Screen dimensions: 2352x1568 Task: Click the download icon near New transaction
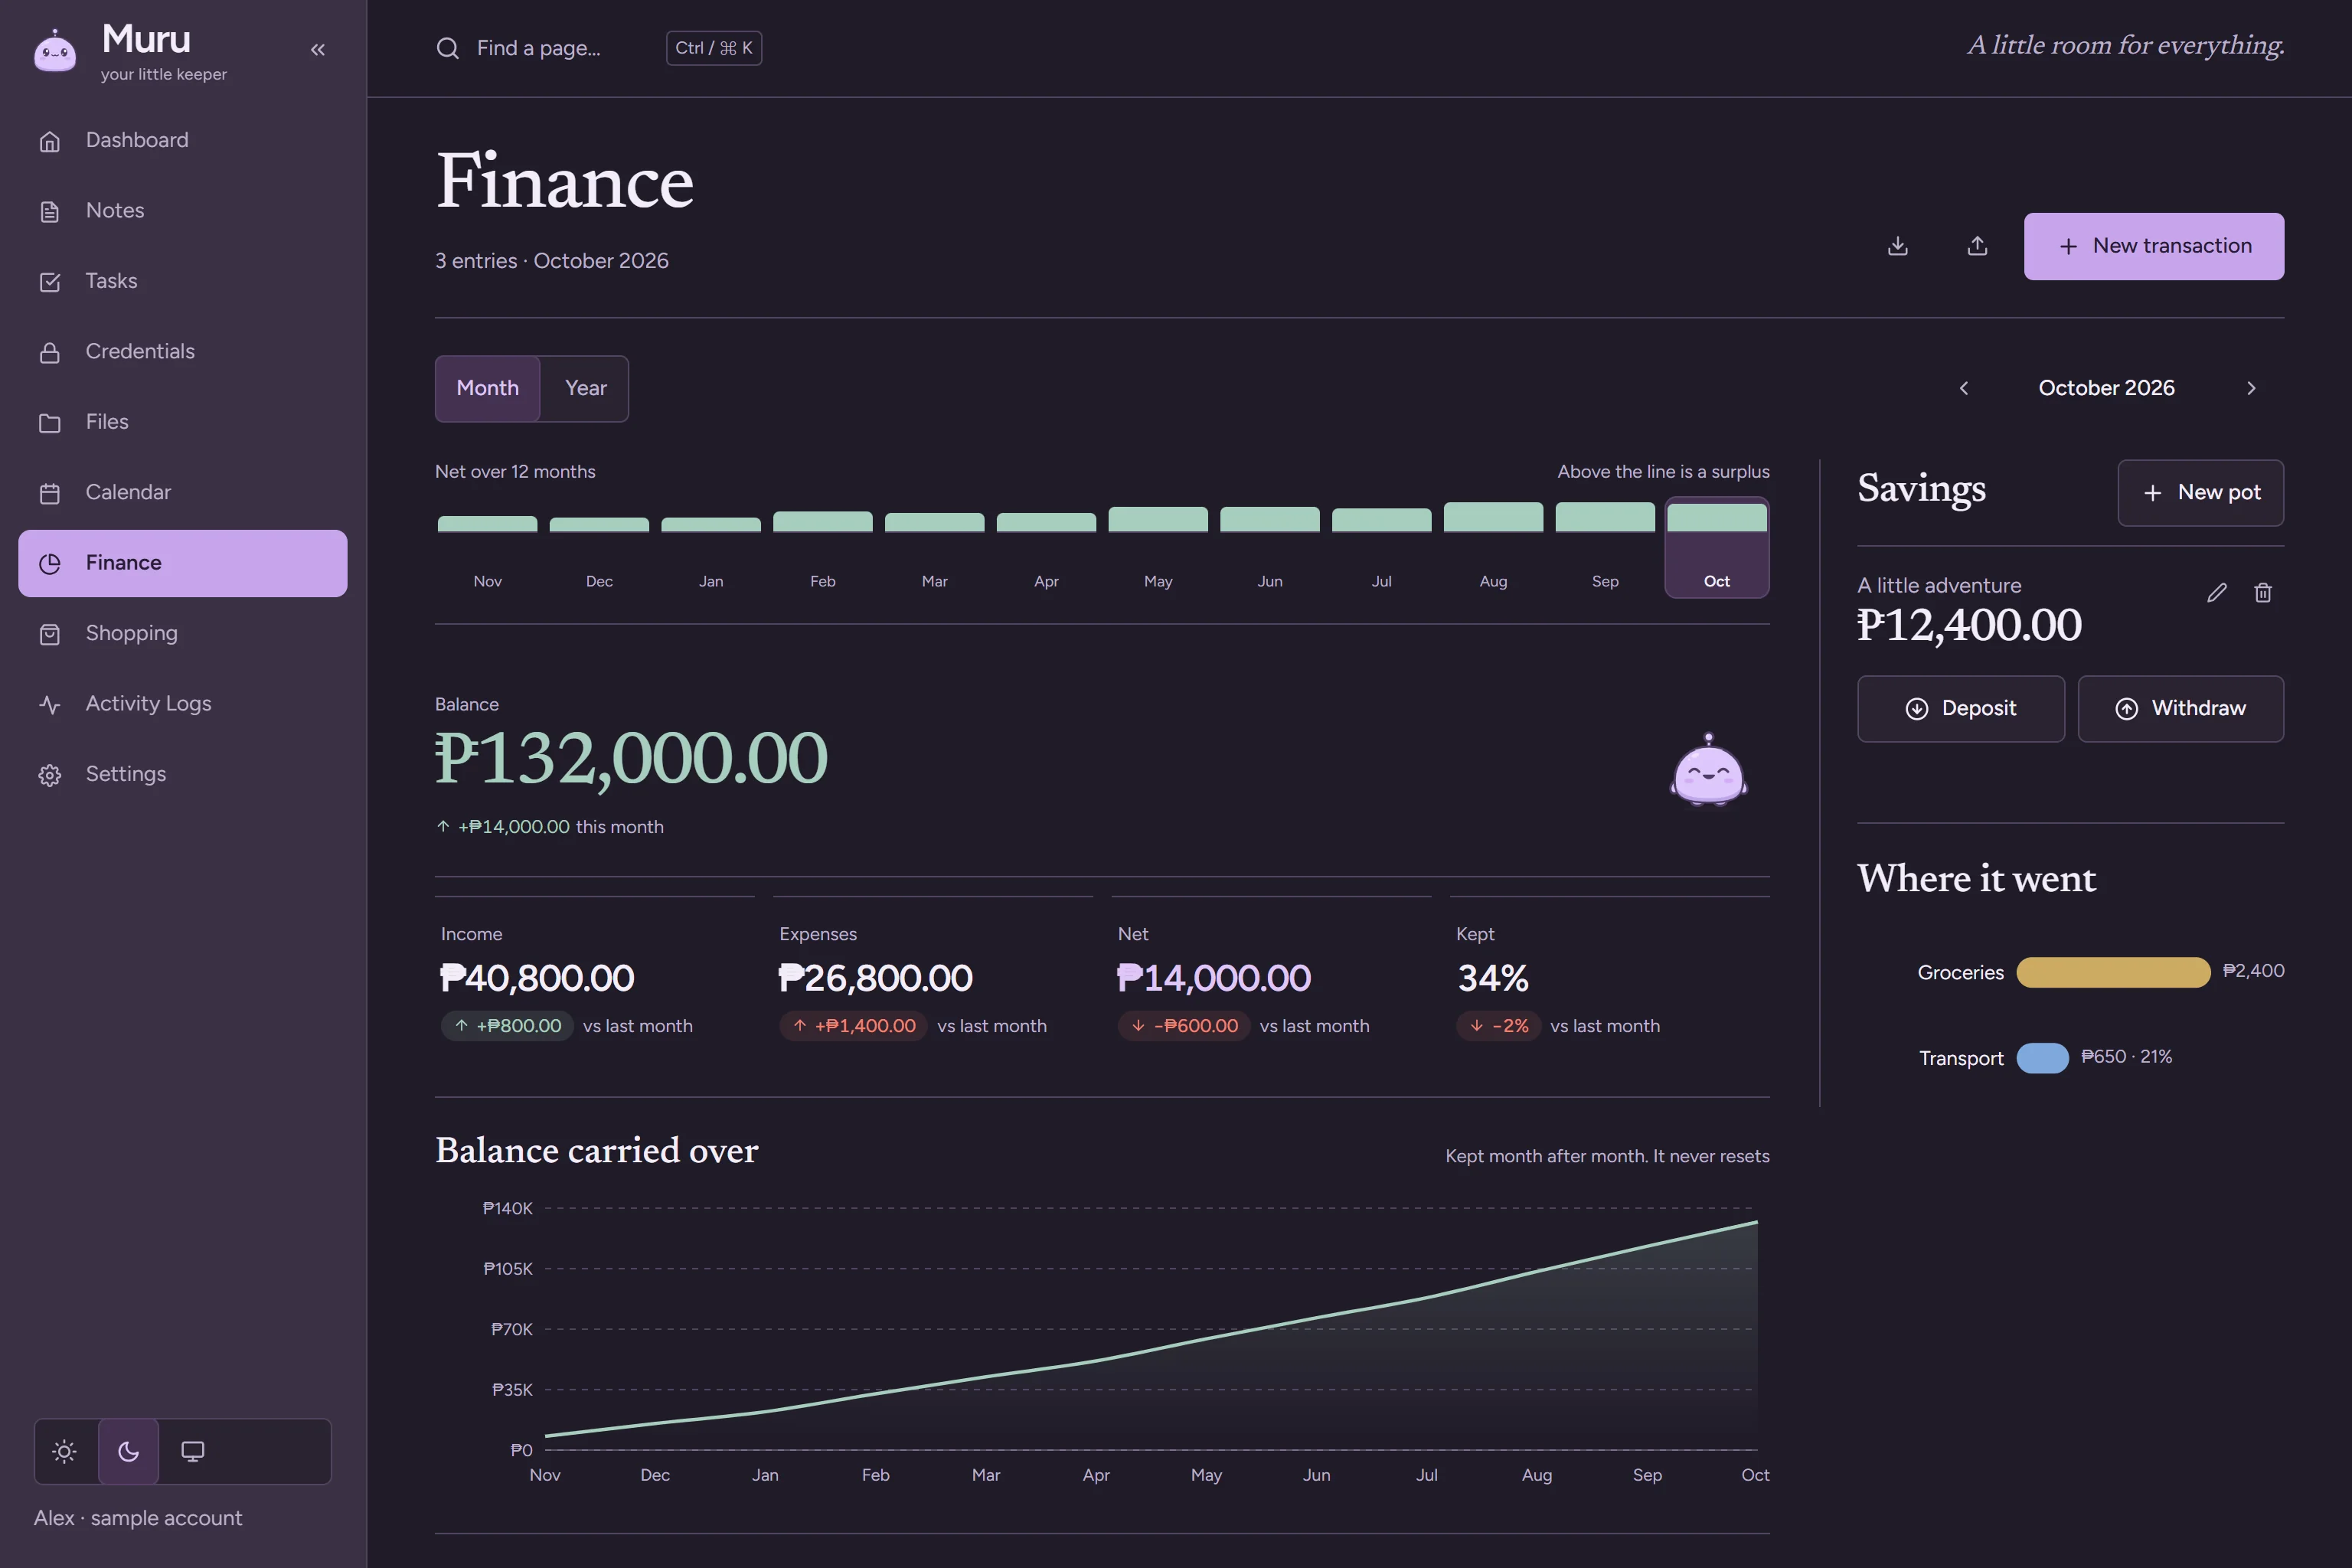coord(1897,246)
